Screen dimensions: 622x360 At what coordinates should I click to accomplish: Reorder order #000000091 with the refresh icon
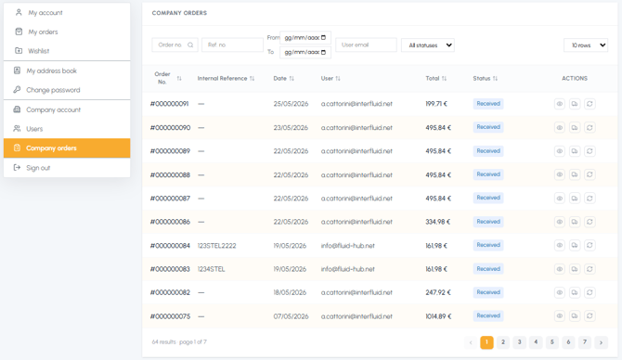point(590,104)
